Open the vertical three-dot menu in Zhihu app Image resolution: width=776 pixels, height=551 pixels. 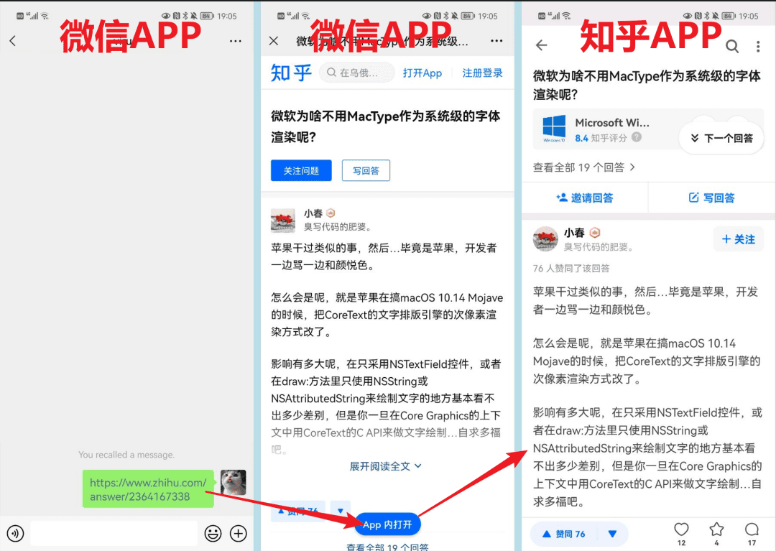pos(758,47)
